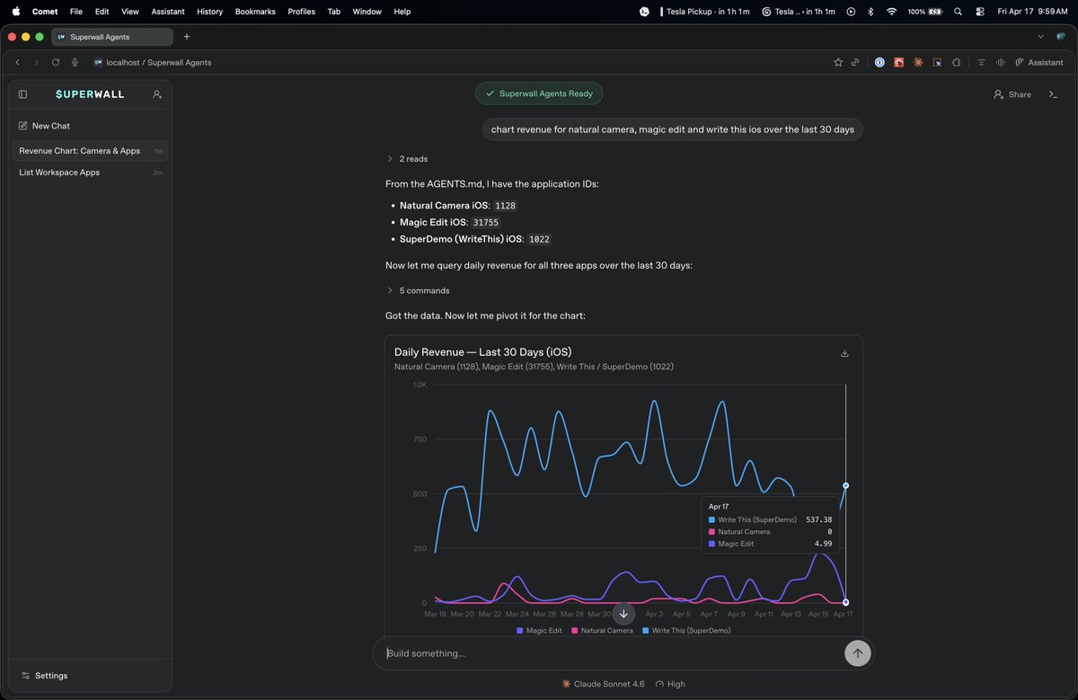This screenshot has width=1078, height=700.
Task: Open Spotlight search in the menu bar
Action: point(958,12)
